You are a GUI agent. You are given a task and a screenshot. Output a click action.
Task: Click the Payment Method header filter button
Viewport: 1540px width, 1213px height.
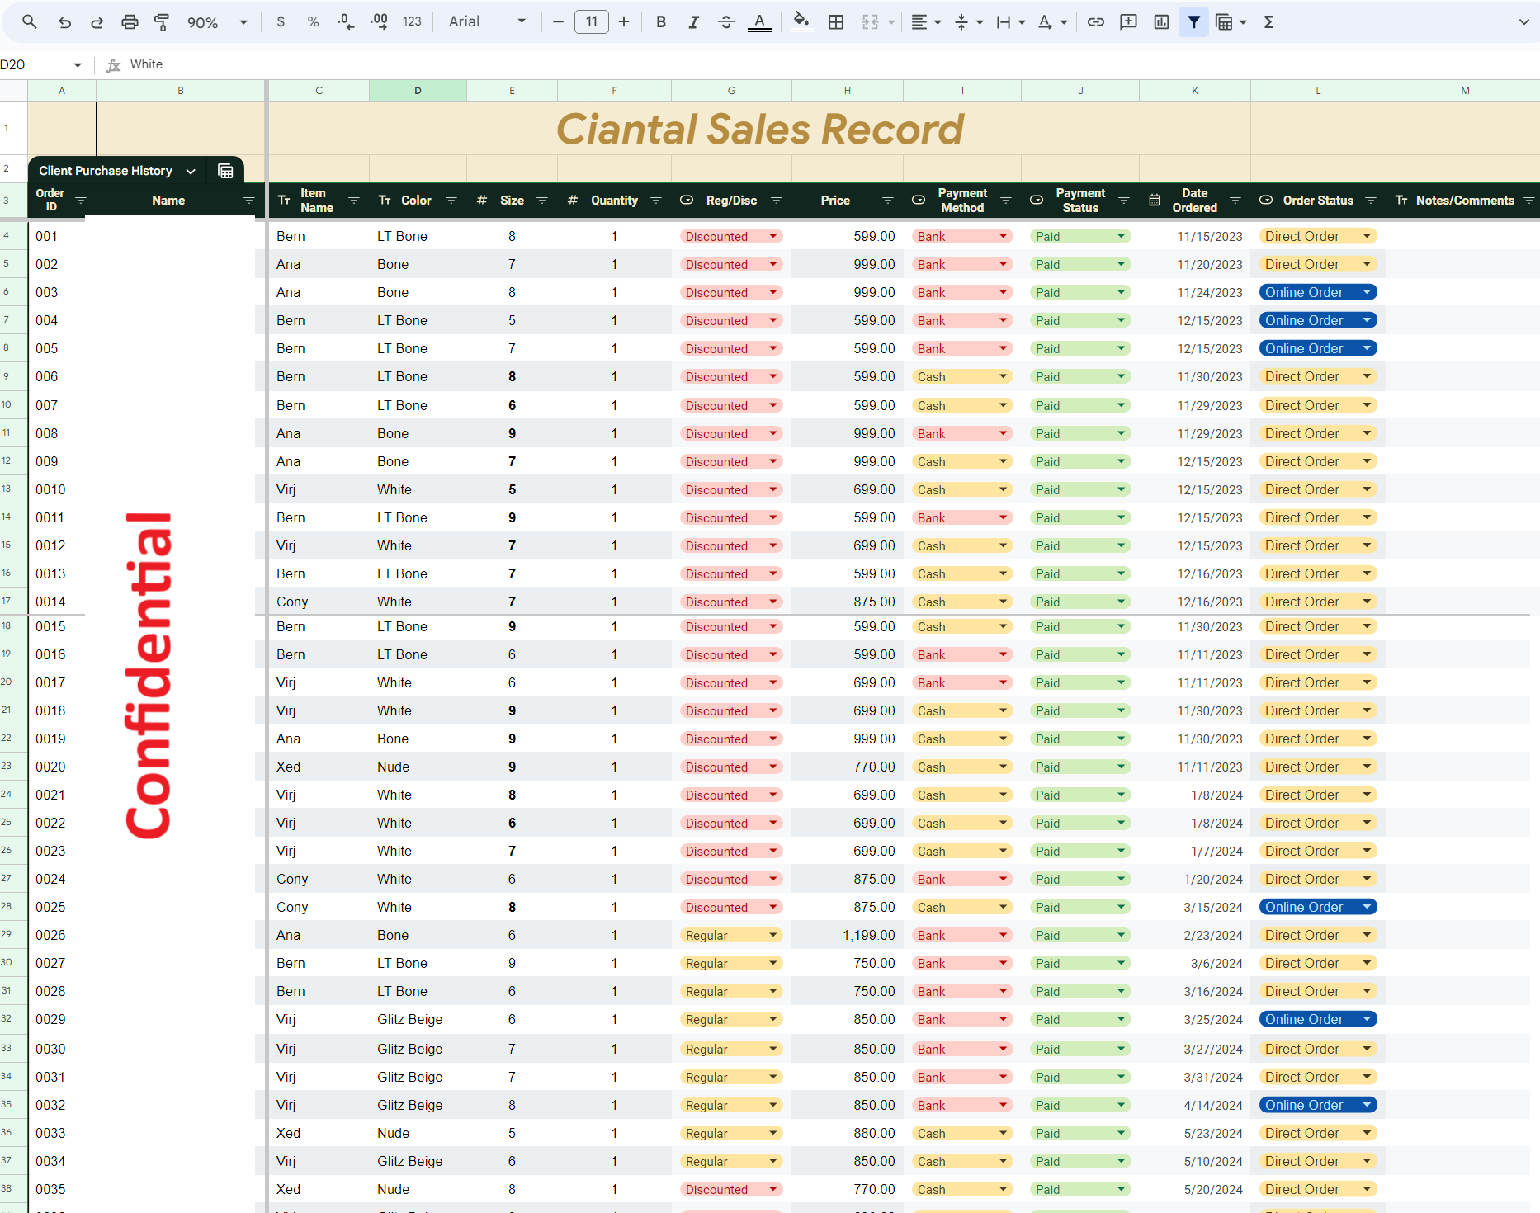tap(1005, 201)
